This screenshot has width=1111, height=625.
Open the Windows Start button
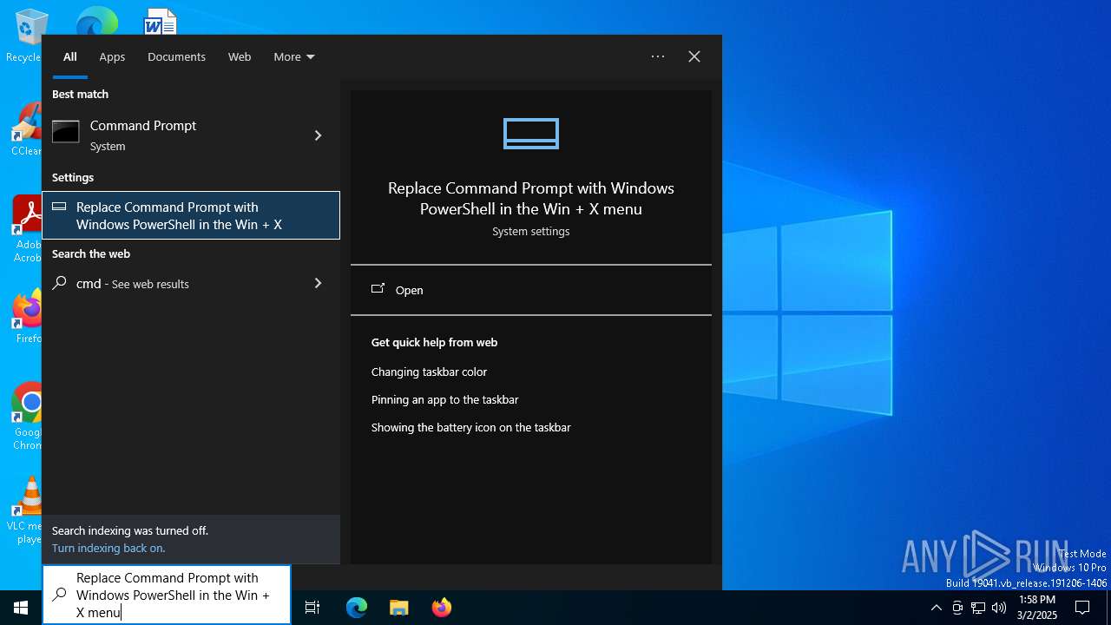[21, 608]
